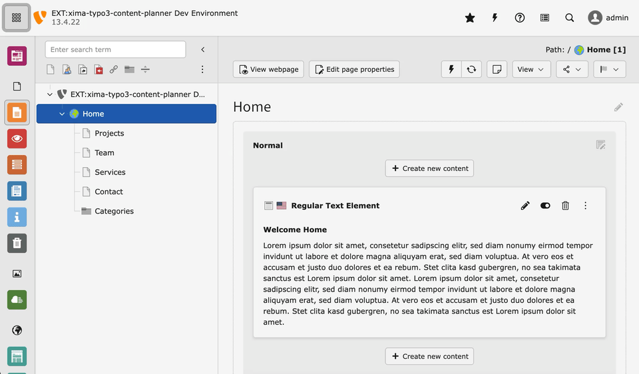The height and width of the screenshot is (374, 639).
Task: Click the Web section page outline icon
Action: tap(17, 87)
